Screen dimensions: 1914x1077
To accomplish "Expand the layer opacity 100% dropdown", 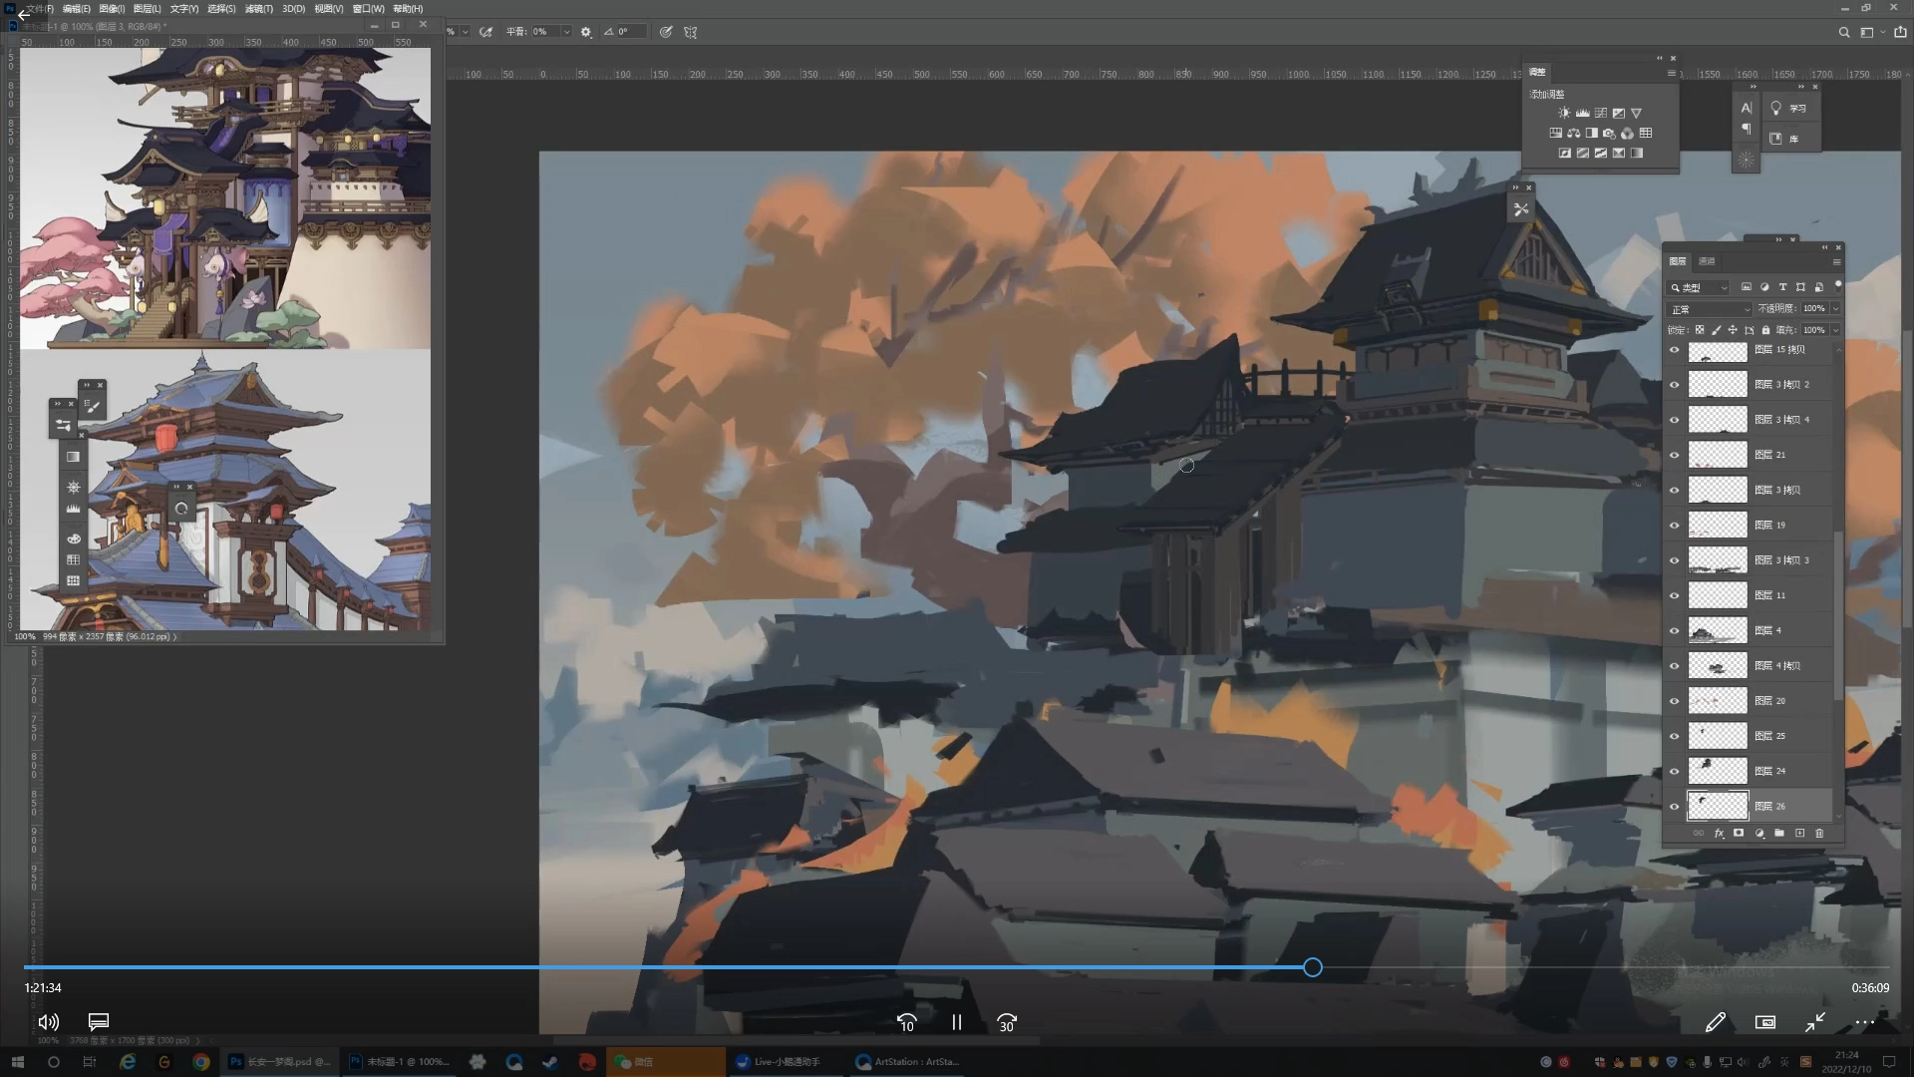I will pos(1835,308).
